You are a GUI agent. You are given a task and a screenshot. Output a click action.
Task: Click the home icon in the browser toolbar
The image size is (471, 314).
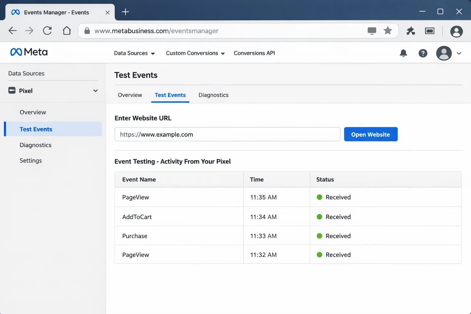[67, 31]
